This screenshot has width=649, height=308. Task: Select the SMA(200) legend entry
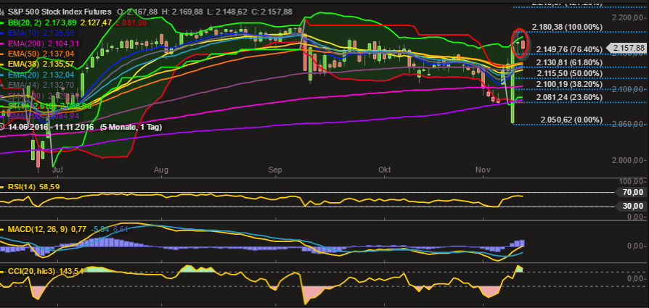tap(44, 117)
